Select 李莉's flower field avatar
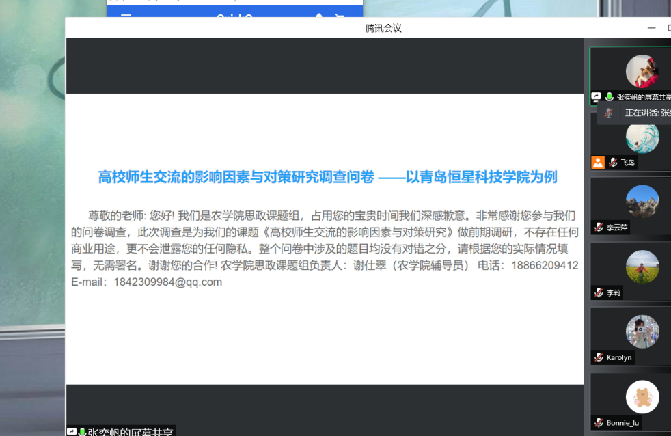 (642, 267)
